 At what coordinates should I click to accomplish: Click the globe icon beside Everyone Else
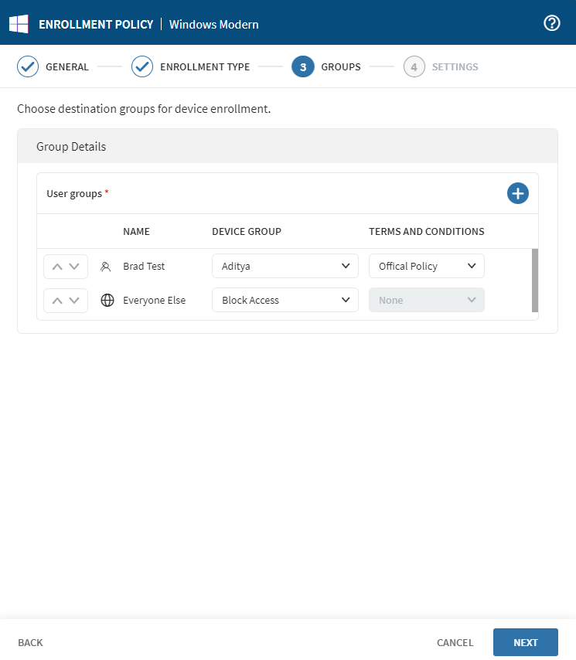107,301
